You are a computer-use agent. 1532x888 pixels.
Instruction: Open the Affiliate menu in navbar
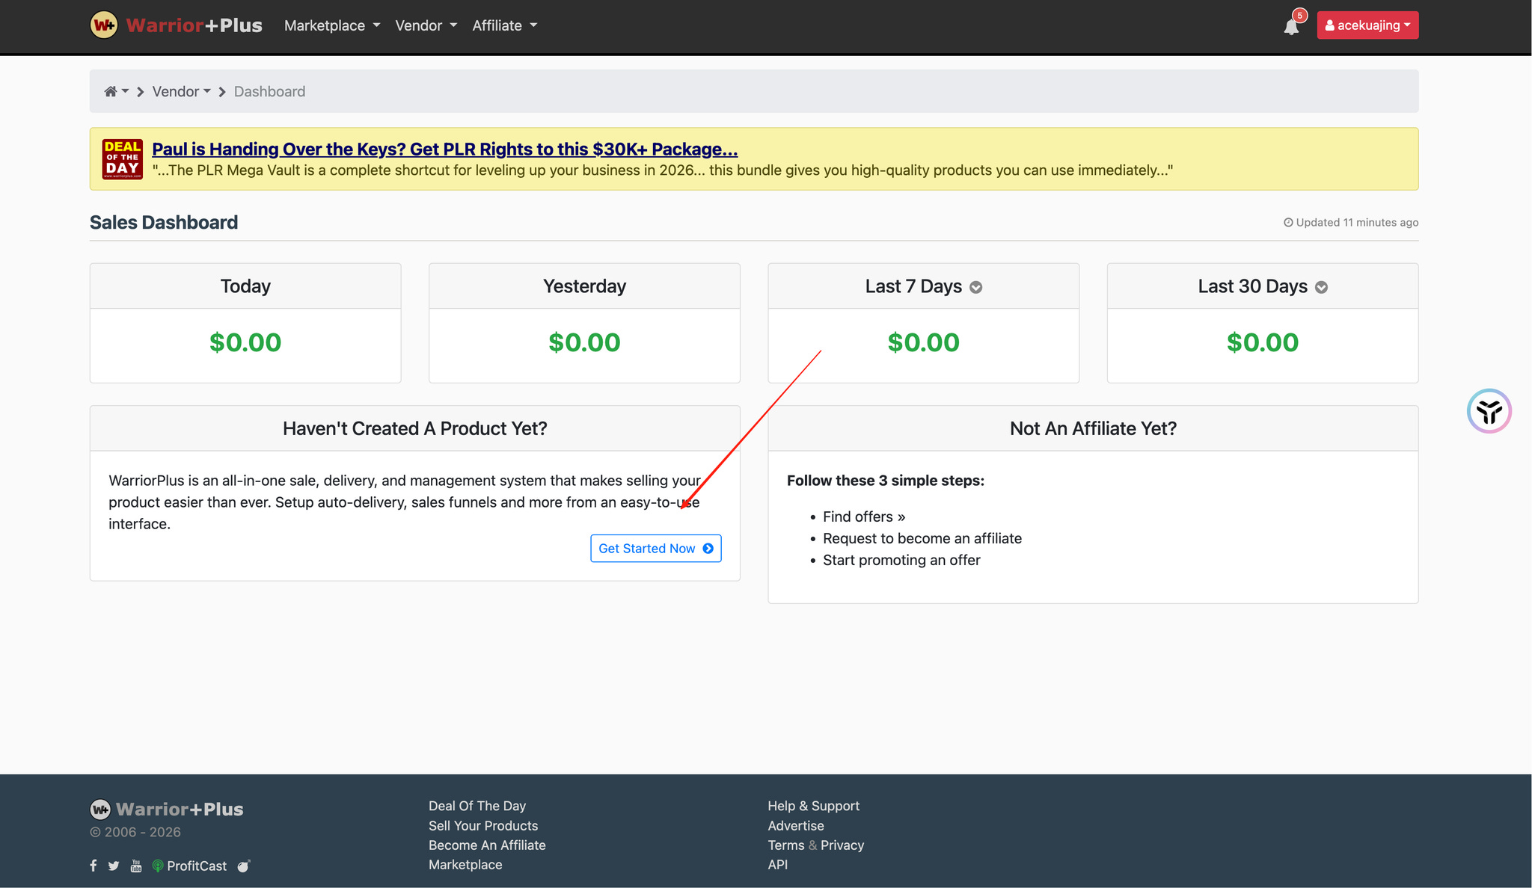click(x=505, y=25)
